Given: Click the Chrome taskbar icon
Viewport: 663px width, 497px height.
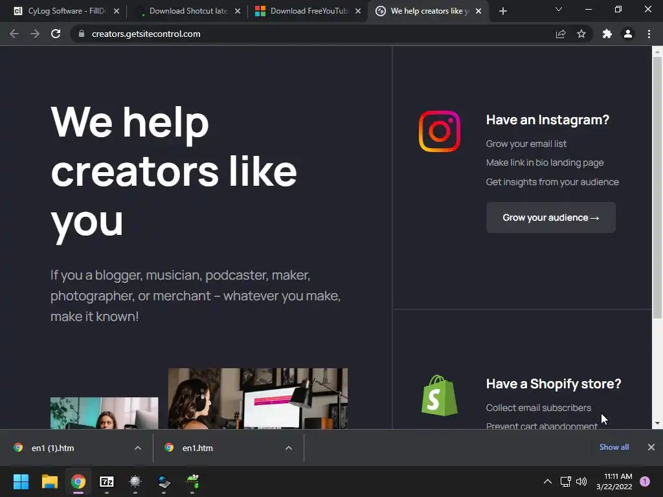Looking at the screenshot, I should pos(78,481).
